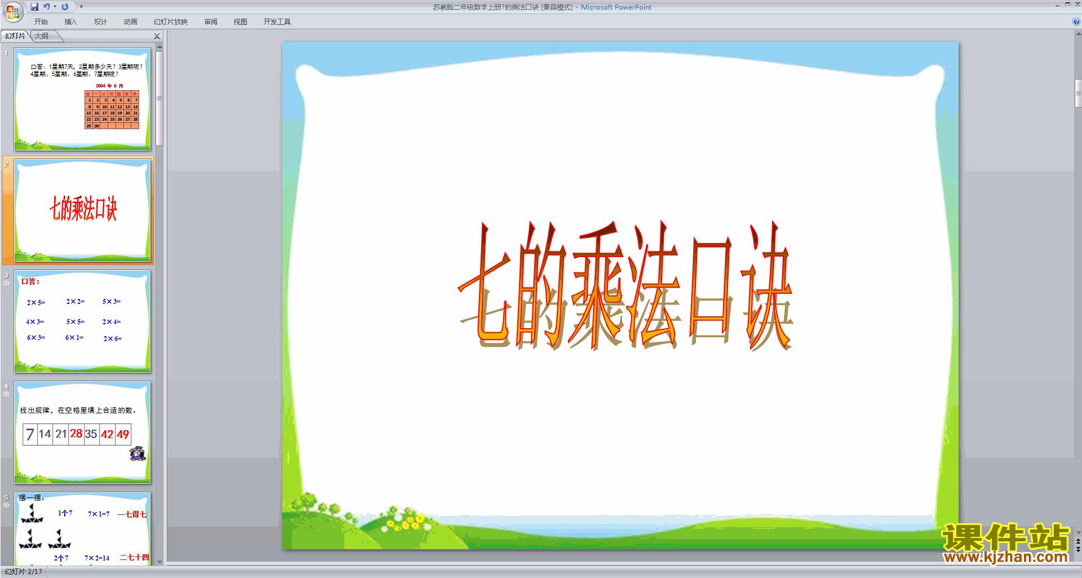The image size is (1082, 578).
Task: Click the 幻灯片 2/17 status bar indicator
Action: (x=24, y=572)
